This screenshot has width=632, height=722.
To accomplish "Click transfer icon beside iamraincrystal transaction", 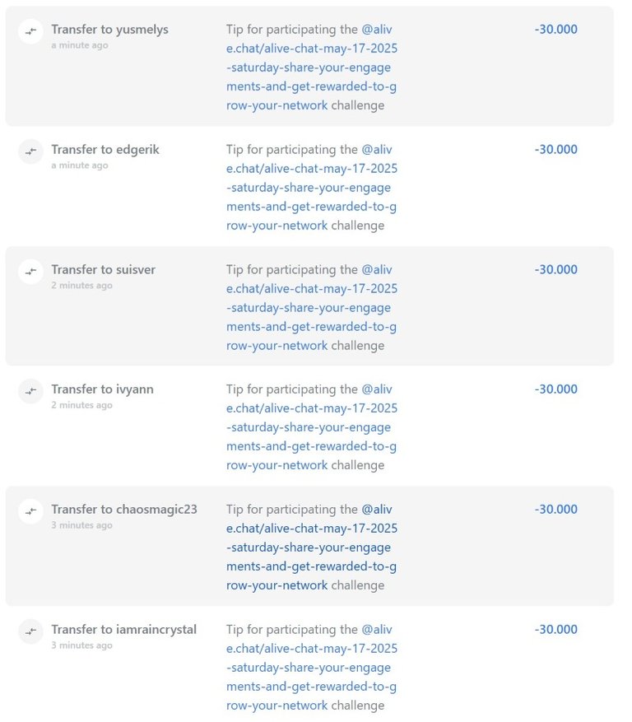I will 30,631.
